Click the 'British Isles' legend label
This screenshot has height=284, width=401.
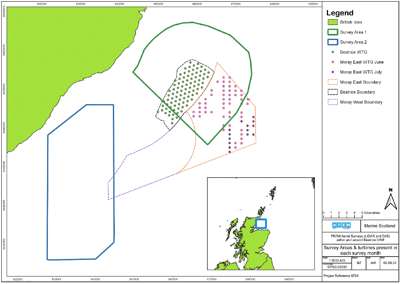pyautogui.click(x=351, y=22)
